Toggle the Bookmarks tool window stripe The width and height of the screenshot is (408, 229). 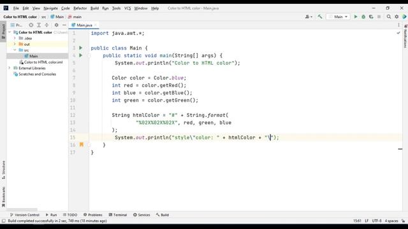point(3,197)
